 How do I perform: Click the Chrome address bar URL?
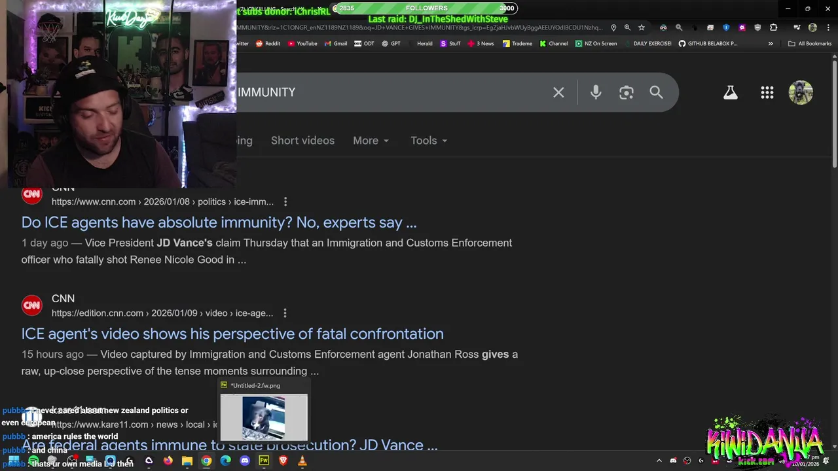click(x=419, y=27)
